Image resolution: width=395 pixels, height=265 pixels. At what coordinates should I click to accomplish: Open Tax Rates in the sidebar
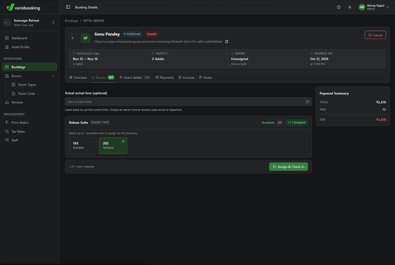(29, 132)
